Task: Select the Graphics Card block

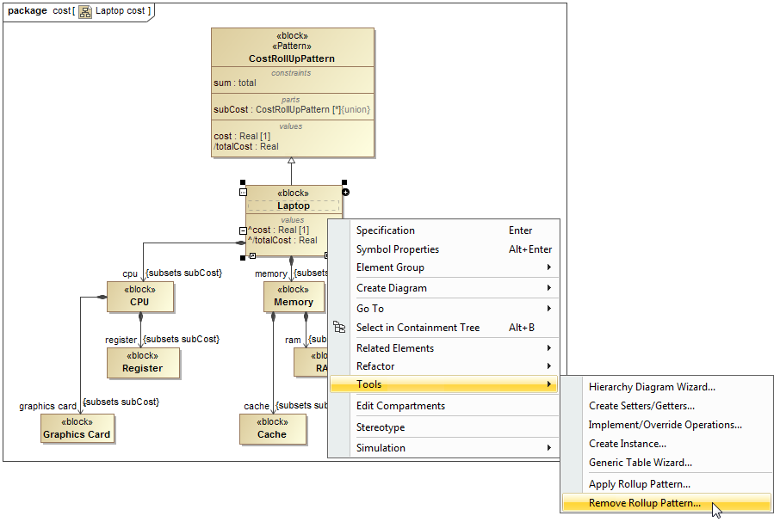Action: (77, 428)
